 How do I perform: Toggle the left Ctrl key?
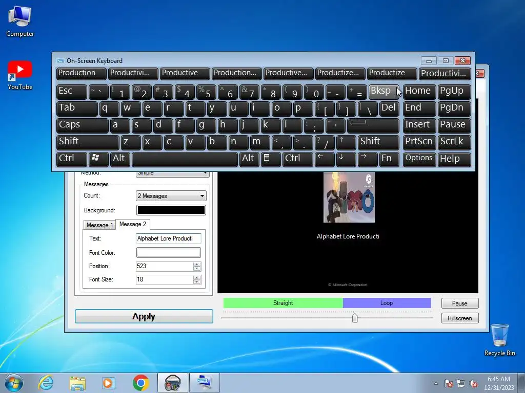[72, 159]
